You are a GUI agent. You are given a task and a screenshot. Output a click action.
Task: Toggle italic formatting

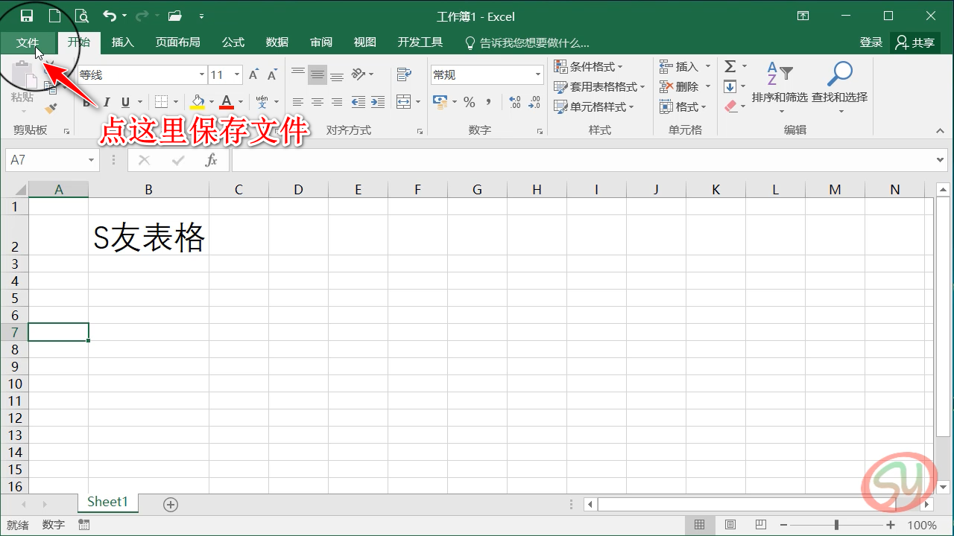tap(107, 102)
